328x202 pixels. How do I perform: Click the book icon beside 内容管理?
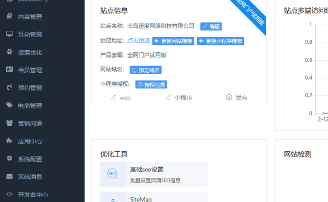click(x=9, y=16)
